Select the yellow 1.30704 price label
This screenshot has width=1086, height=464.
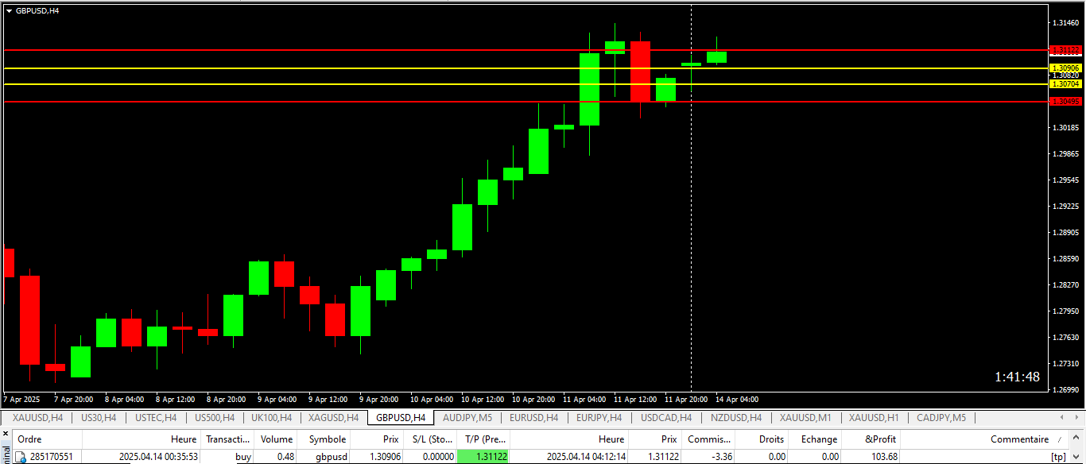pyautogui.click(x=1066, y=83)
